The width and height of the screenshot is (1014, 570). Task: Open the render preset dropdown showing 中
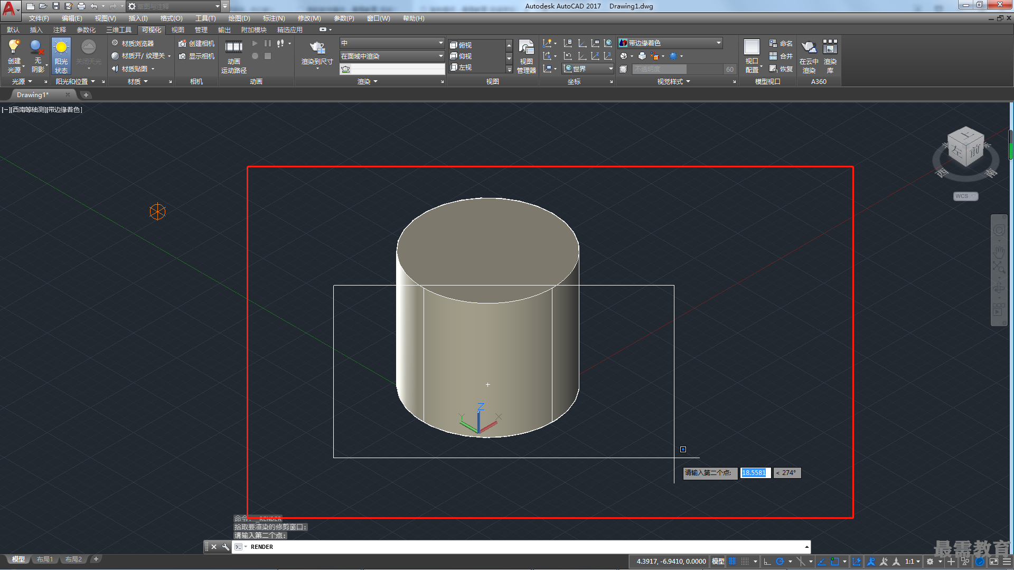tap(392, 43)
